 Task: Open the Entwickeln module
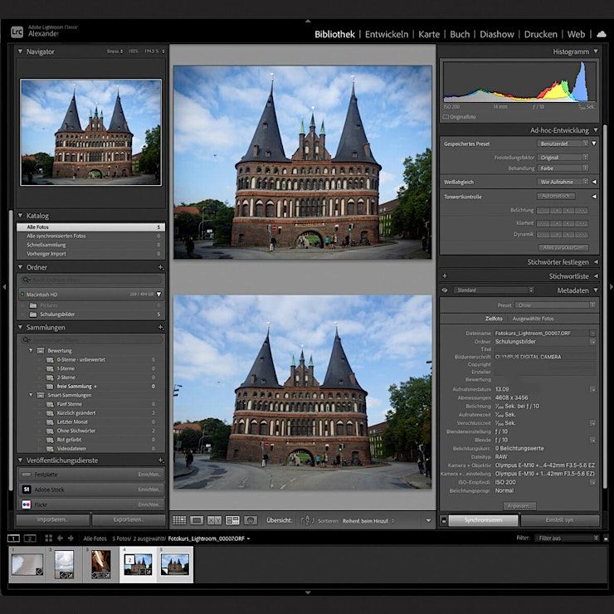click(387, 34)
